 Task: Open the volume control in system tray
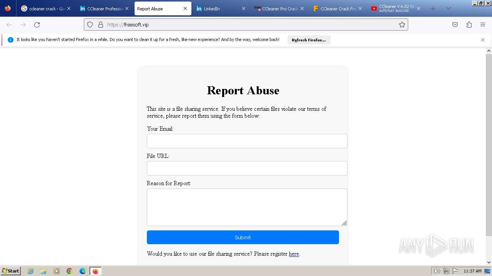(437, 271)
